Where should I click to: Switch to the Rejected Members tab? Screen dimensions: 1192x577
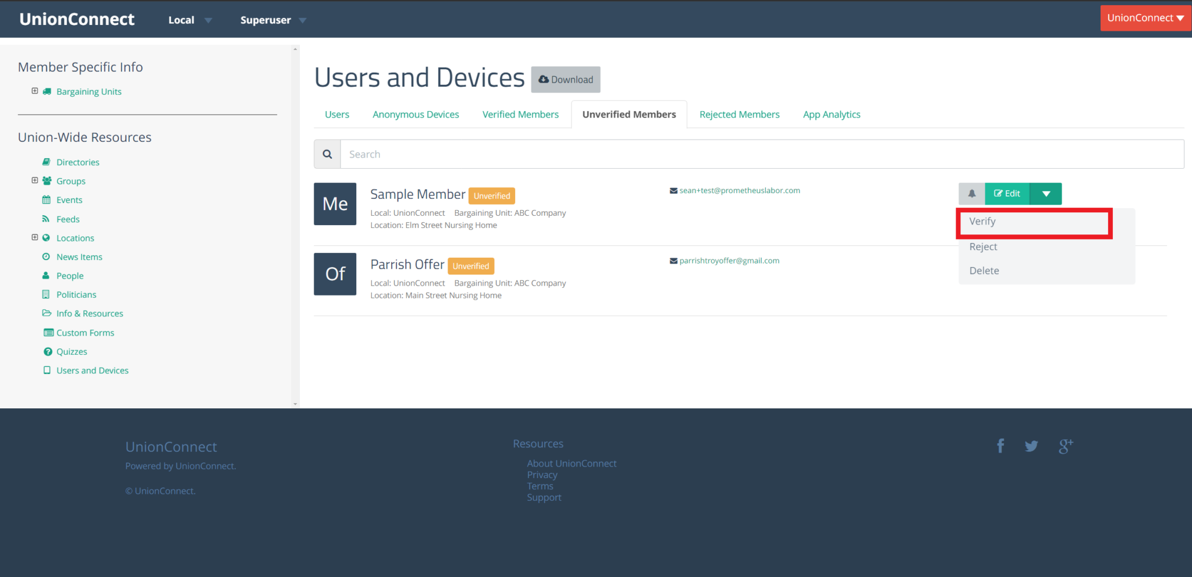739,114
